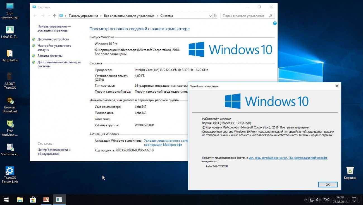The image size is (363, 205).
Task: Select the Корзина recycle bin icon
Action: point(350,173)
